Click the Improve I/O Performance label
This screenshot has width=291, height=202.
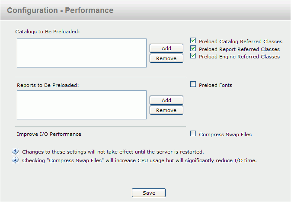tap(49, 134)
